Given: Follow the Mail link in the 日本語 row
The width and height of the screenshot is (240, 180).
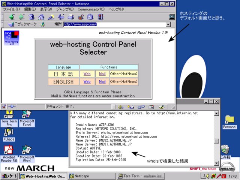Looking at the screenshot, I should (x=102, y=74).
